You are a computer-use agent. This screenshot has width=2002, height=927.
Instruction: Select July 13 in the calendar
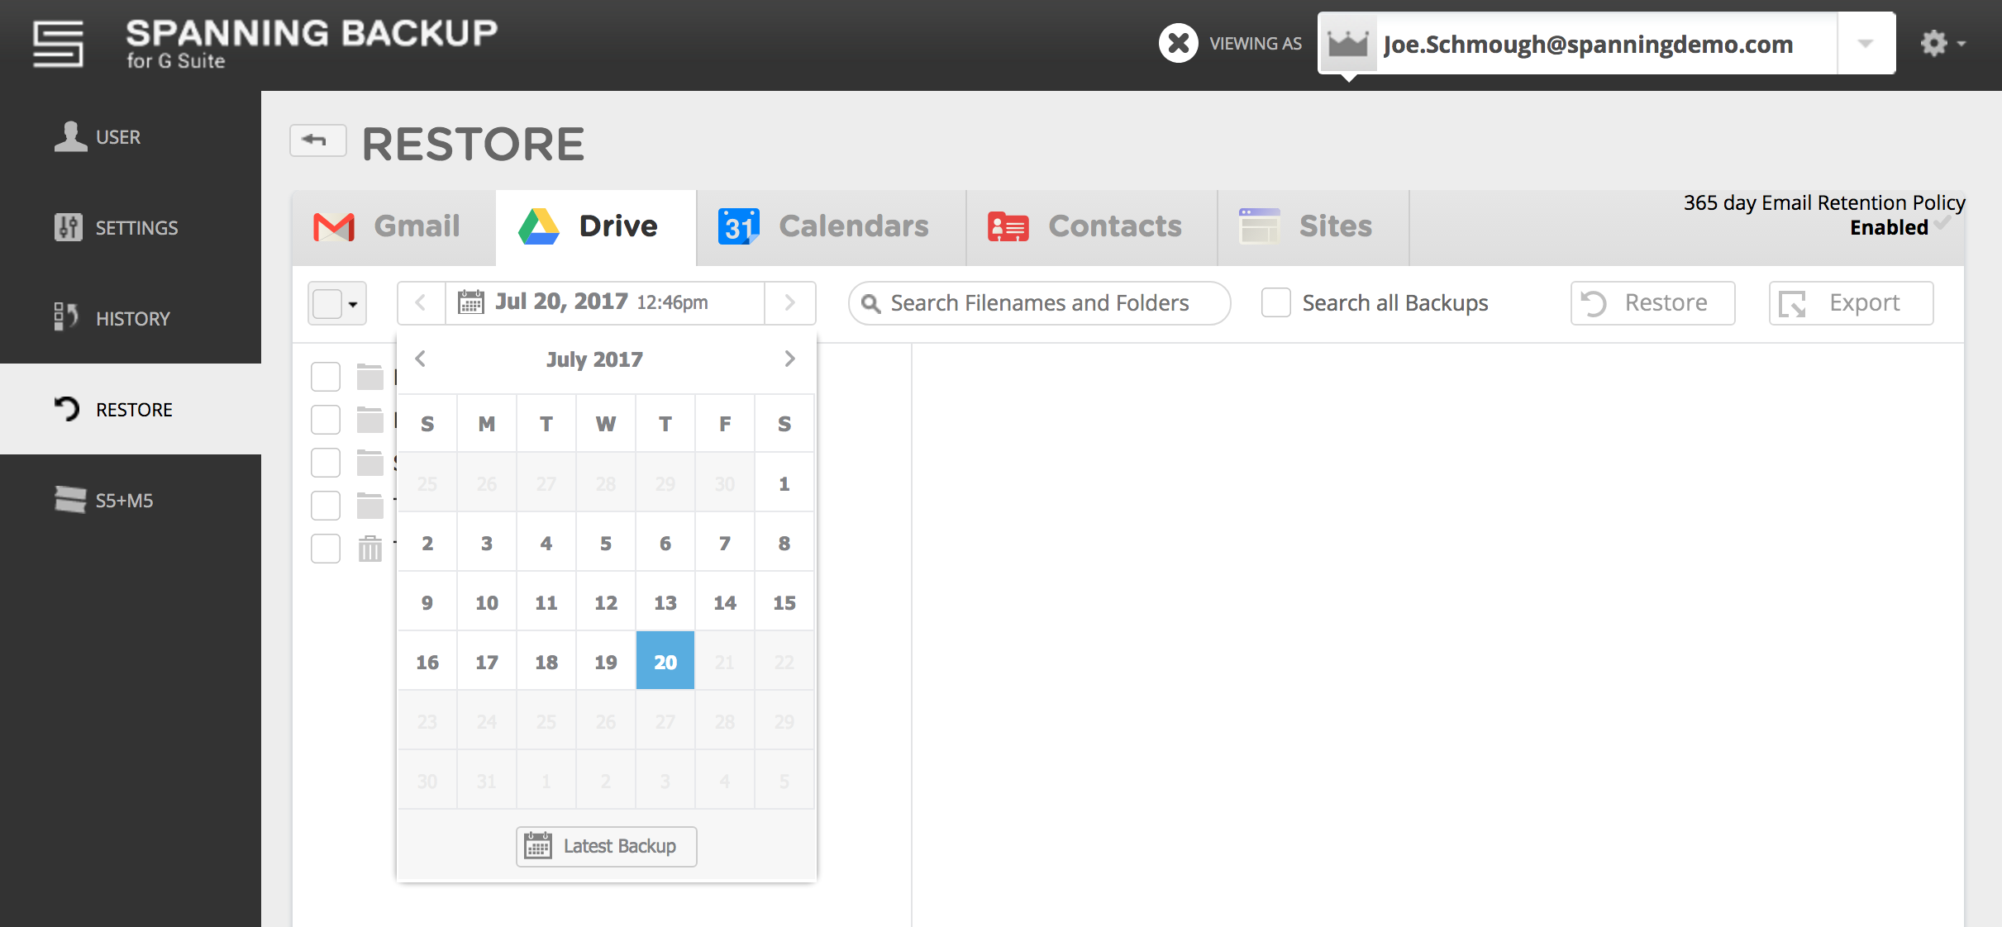(665, 602)
